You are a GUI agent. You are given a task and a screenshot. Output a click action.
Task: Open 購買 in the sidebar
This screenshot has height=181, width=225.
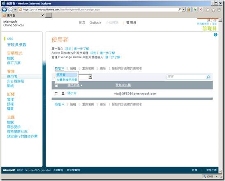click(10, 108)
